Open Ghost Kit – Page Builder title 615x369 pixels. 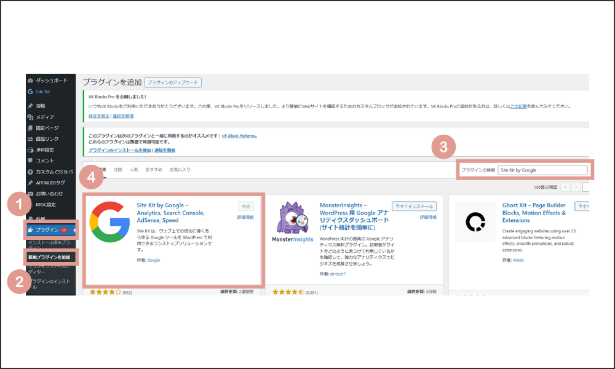pos(534,213)
